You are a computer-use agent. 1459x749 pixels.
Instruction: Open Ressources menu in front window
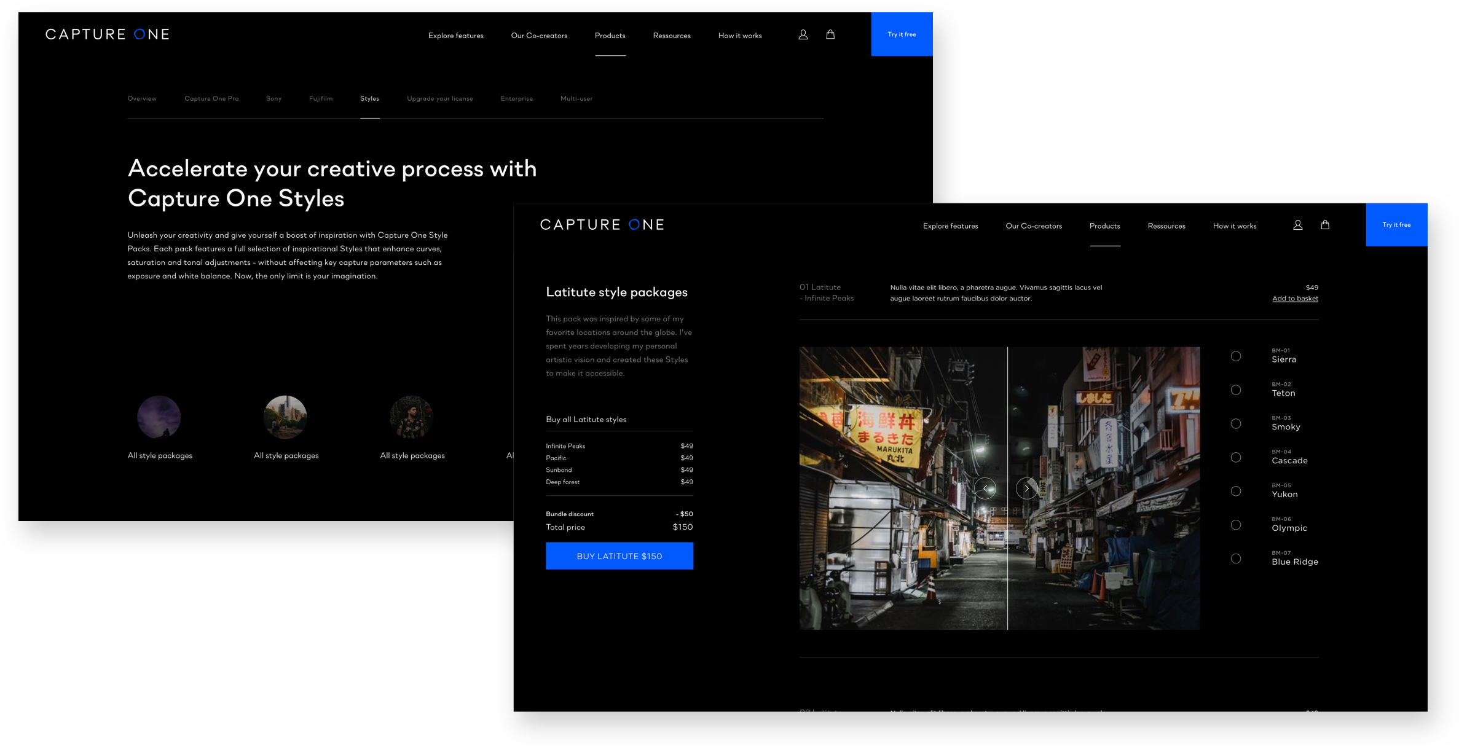click(x=1166, y=226)
